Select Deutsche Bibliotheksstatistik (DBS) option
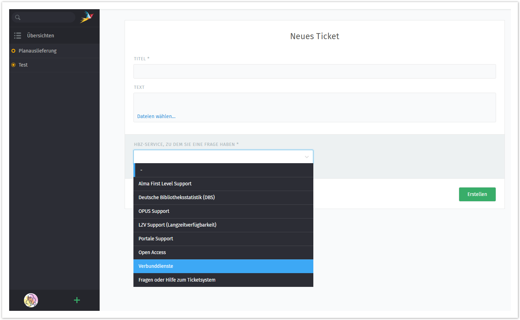This screenshot has height=320, width=520. pos(223,197)
